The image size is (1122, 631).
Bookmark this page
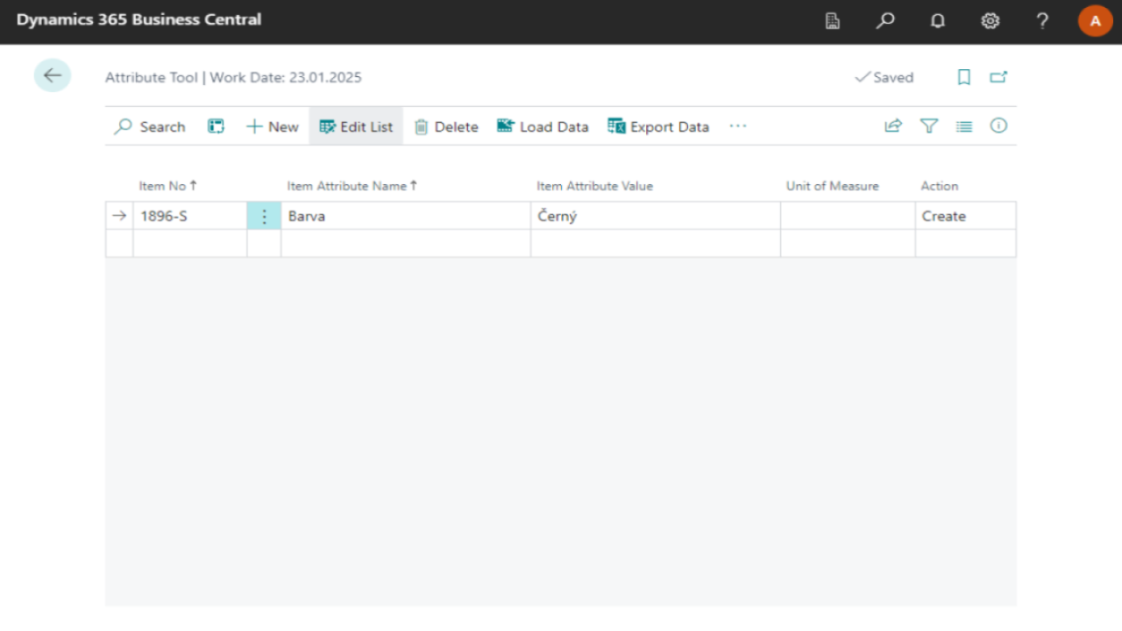pyautogui.click(x=964, y=77)
